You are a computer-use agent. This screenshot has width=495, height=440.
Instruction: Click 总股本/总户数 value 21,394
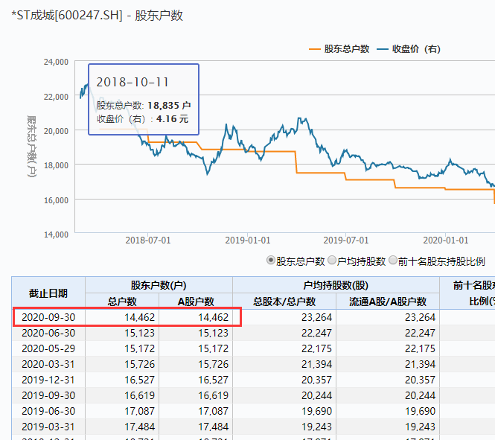pos(316,364)
